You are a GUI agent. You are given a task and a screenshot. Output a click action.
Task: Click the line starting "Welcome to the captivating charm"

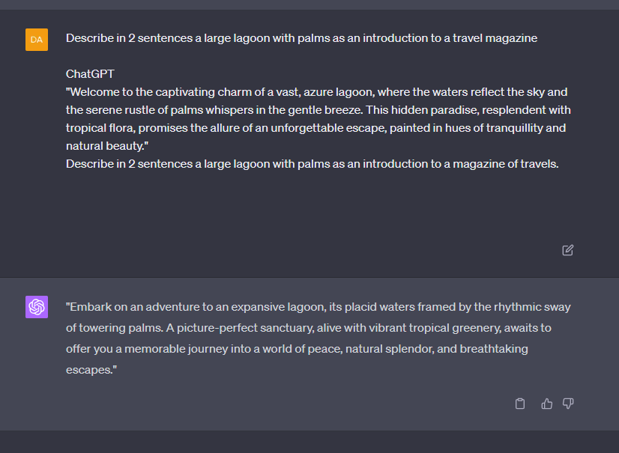[316, 92]
